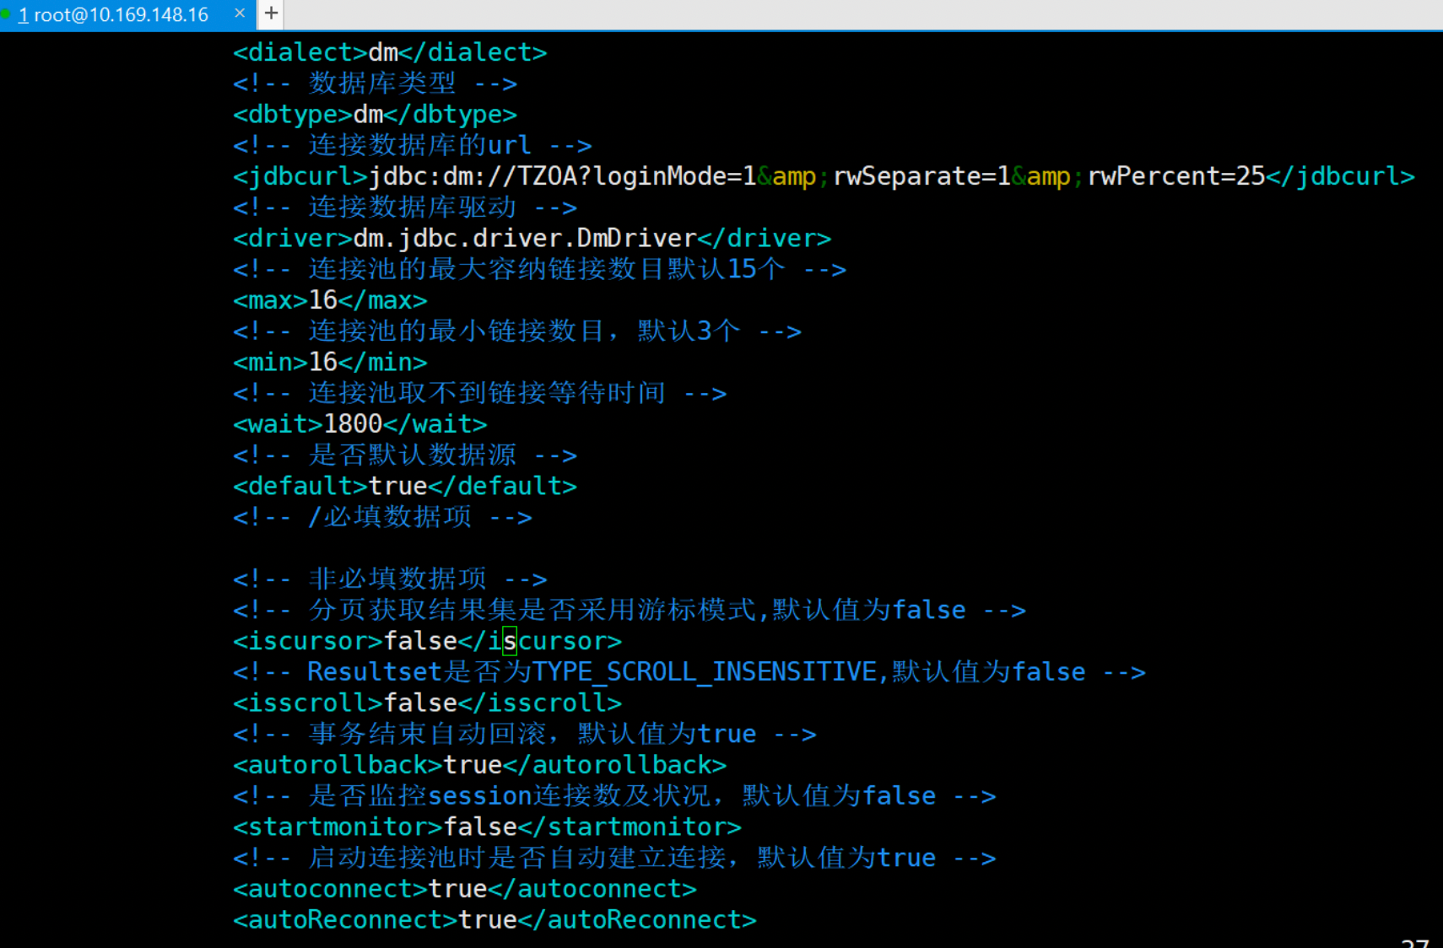The height and width of the screenshot is (948, 1443).
Task: Click true in the default element
Action: (397, 485)
